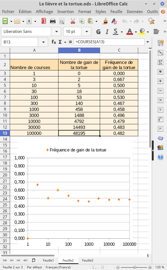Screen dimensions: 167x270
Task: Select the Clone Formatting paintbrush tool
Action: (x=106, y=21)
